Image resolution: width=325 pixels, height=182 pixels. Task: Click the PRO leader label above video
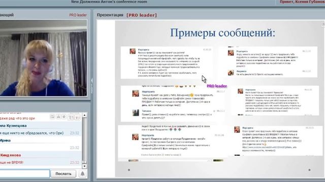pos(78,15)
